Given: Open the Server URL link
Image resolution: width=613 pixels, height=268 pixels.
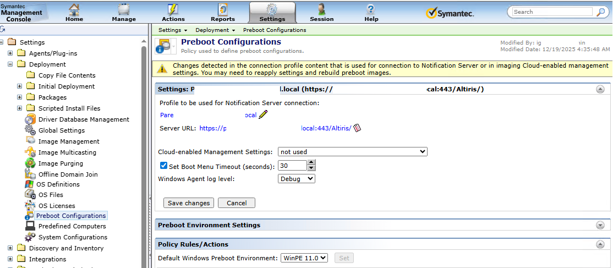Looking at the screenshot, I should (x=275, y=128).
